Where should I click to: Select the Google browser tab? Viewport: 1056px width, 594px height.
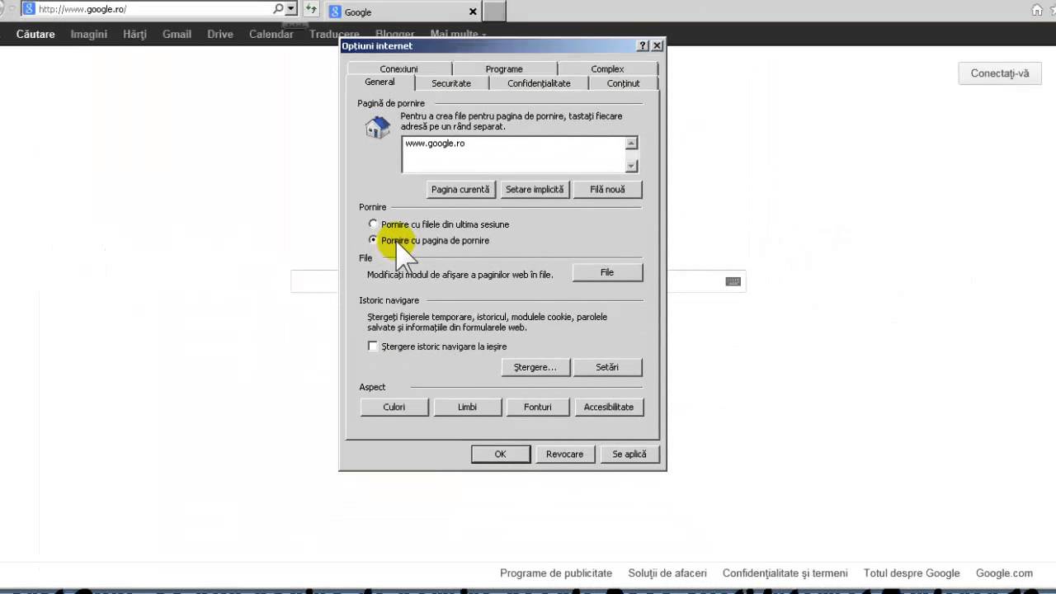(403, 12)
